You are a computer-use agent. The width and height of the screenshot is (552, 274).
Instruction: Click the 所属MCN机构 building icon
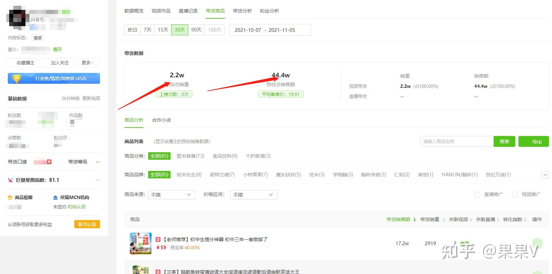(56, 197)
